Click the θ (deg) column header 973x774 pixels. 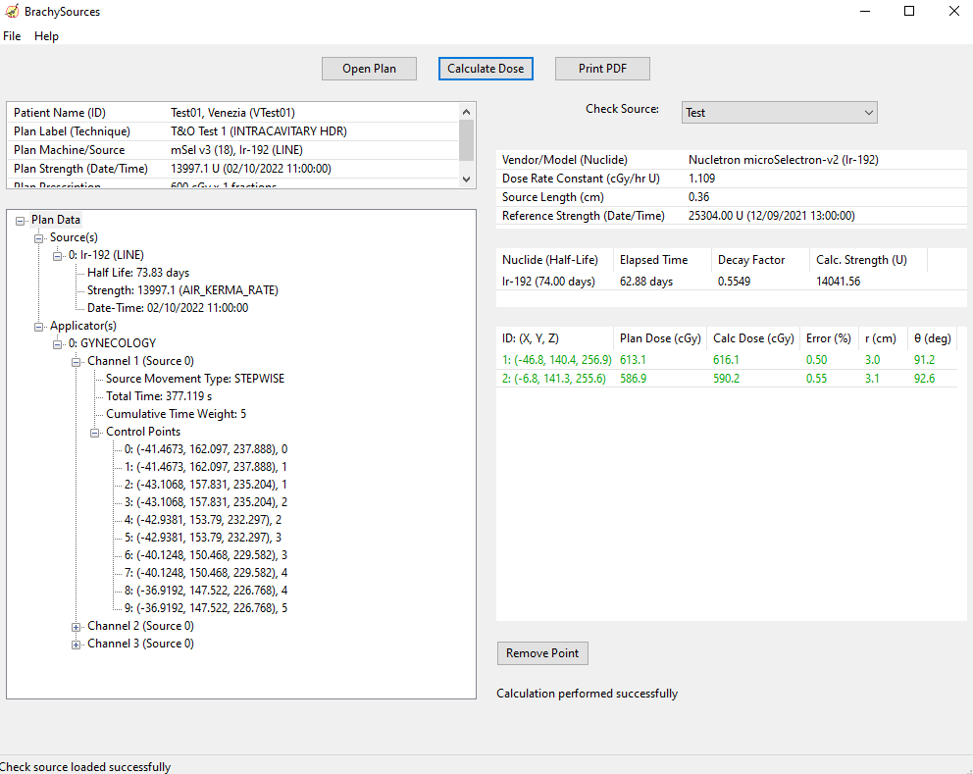click(933, 338)
